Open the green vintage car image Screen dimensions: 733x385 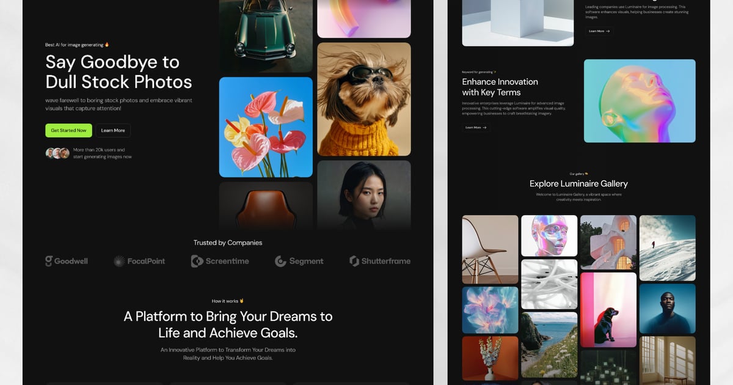266,36
